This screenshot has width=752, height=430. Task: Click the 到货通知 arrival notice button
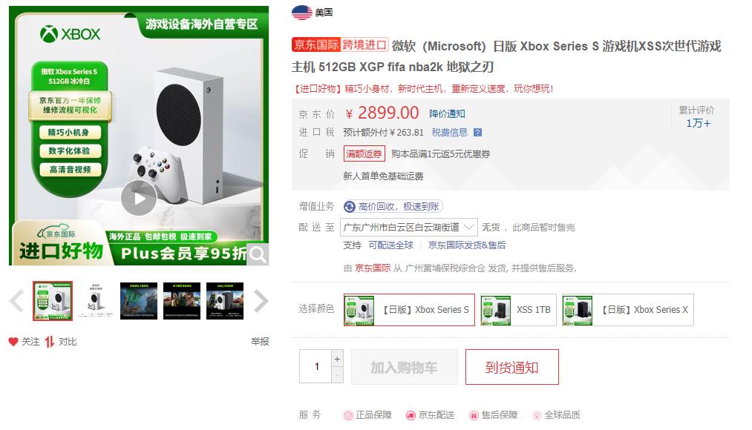click(511, 367)
